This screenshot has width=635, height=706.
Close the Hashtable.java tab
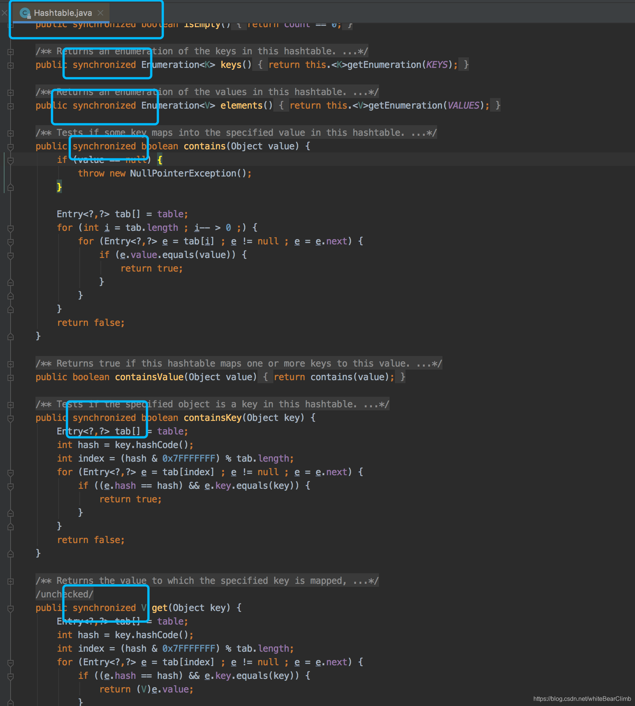click(x=100, y=13)
